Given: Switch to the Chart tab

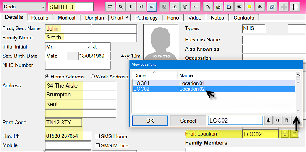Looking at the screenshot, I should coord(120,18).
